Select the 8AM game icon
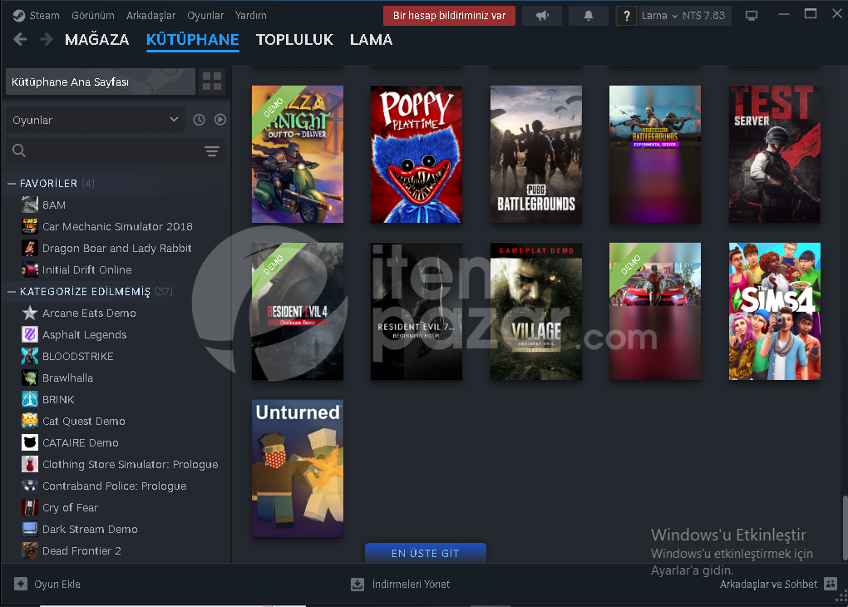This screenshot has width=848, height=607. click(x=30, y=205)
